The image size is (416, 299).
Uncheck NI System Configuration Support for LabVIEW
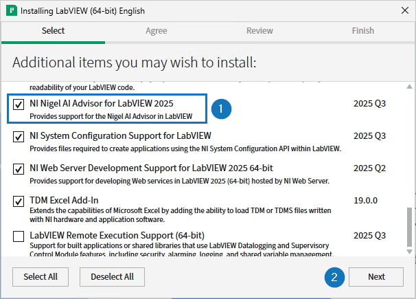(19, 137)
